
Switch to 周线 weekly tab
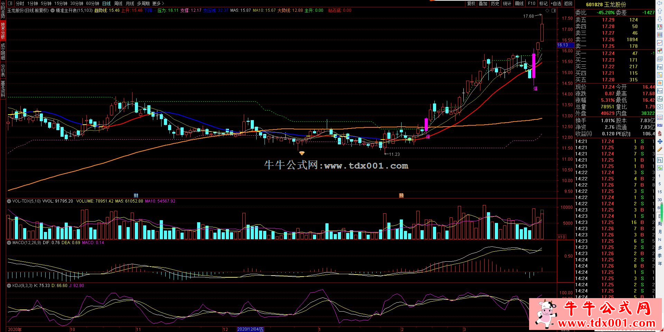(118, 3)
